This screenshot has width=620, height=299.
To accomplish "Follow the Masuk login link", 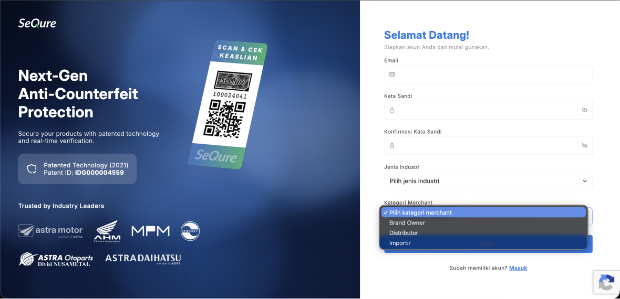I will (518, 268).
